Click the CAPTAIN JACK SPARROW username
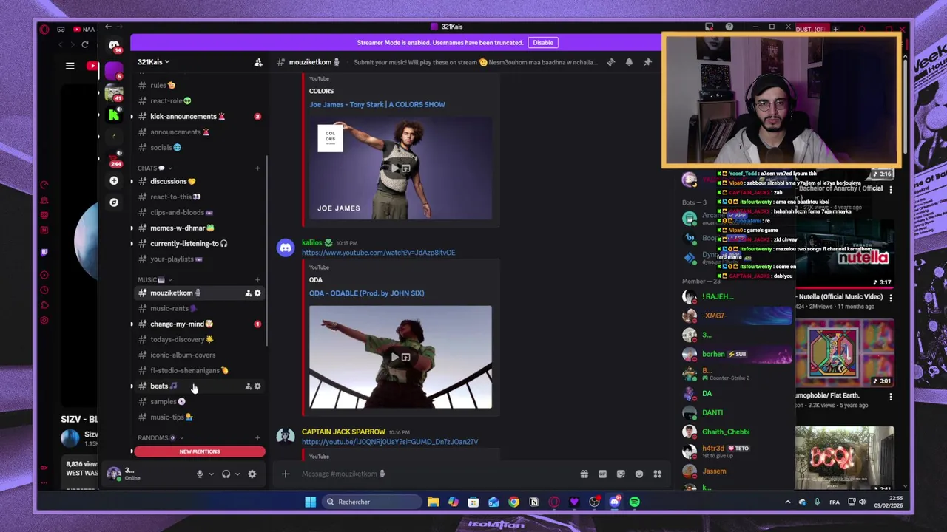This screenshot has height=532, width=947. coord(343,432)
